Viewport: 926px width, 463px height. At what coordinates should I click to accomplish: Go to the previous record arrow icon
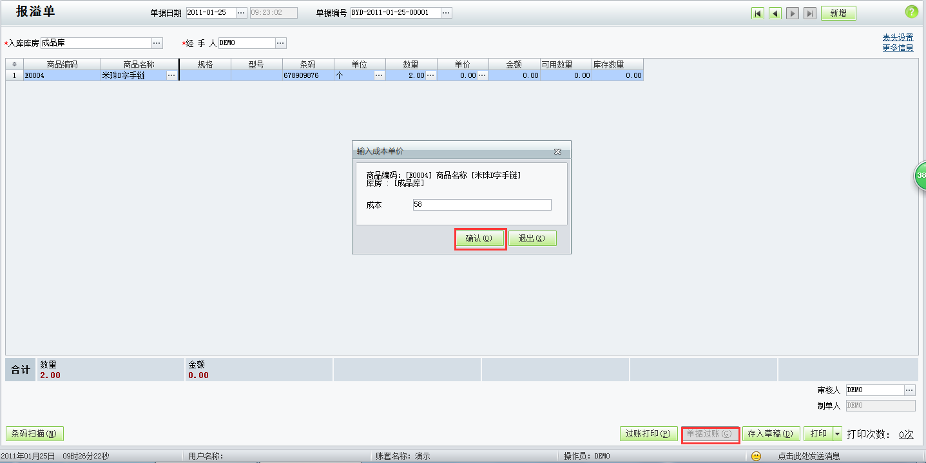775,12
